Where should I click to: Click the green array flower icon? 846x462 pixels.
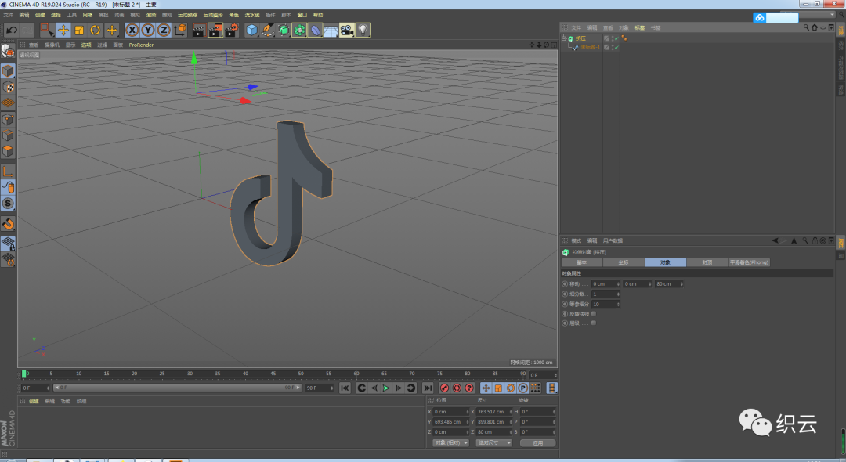(x=299, y=31)
